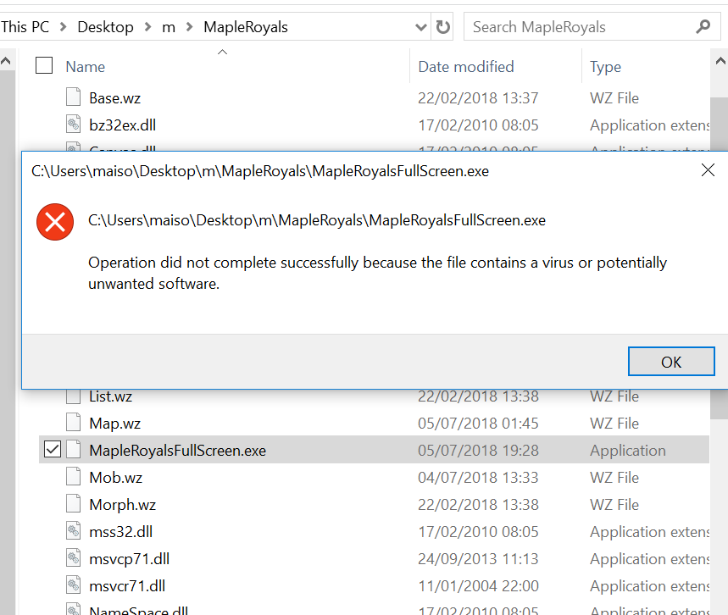This screenshot has width=728, height=615.
Task: Navigate to This PC in breadcrumb
Action: click(x=25, y=27)
